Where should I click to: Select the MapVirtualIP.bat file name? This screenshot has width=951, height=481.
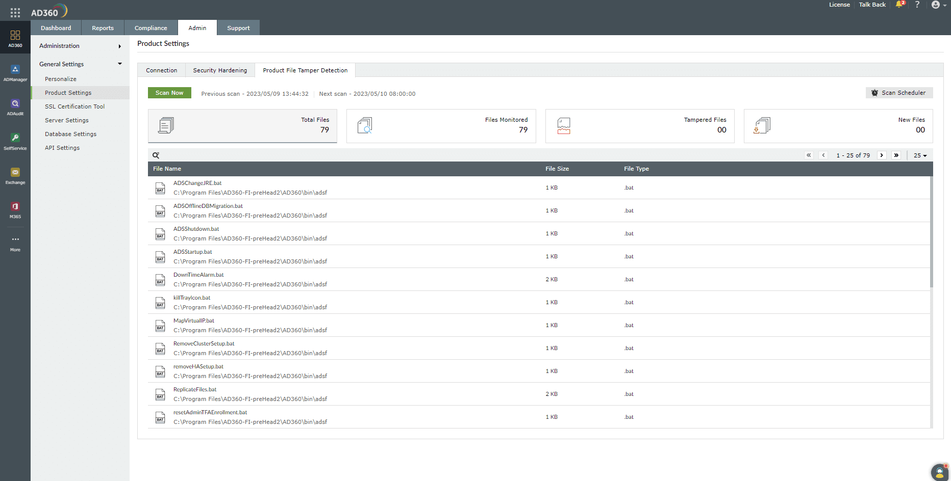pyautogui.click(x=194, y=320)
